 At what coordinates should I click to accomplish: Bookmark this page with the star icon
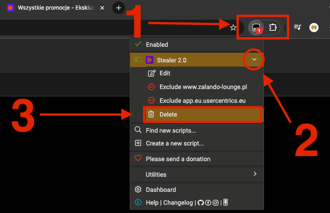tap(233, 28)
